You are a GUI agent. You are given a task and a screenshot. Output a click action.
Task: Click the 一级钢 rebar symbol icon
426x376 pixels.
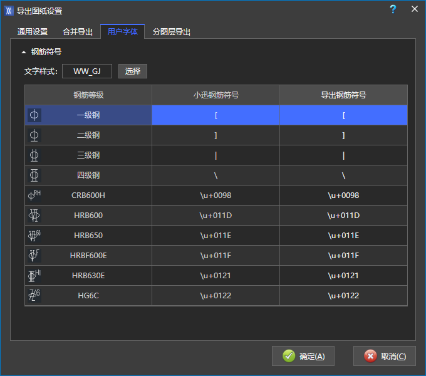click(x=34, y=115)
